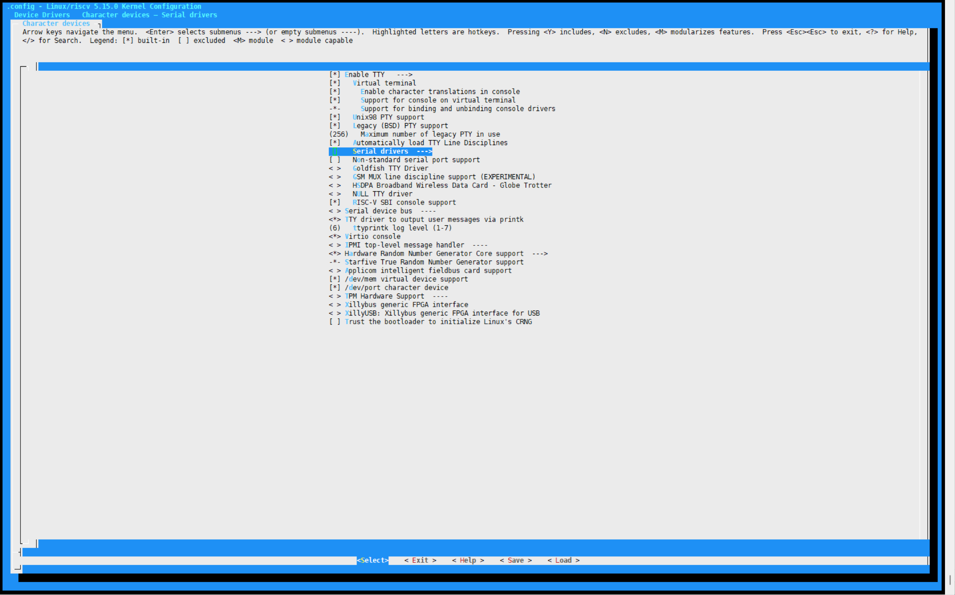Open Serial device bus submenu
This screenshot has height=595, width=955.
point(378,211)
